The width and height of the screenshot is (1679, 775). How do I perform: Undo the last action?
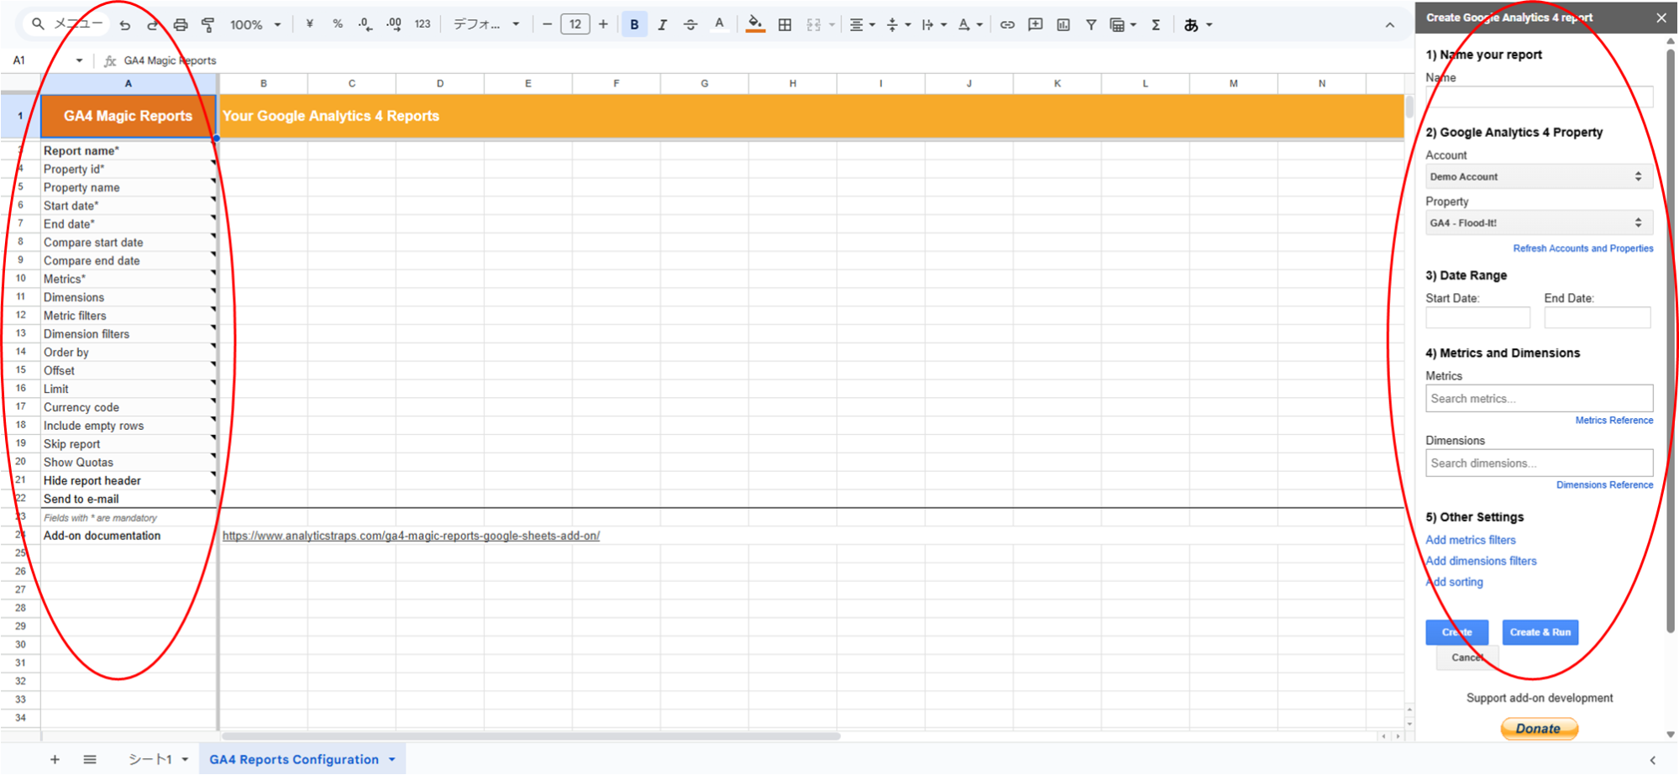125,25
